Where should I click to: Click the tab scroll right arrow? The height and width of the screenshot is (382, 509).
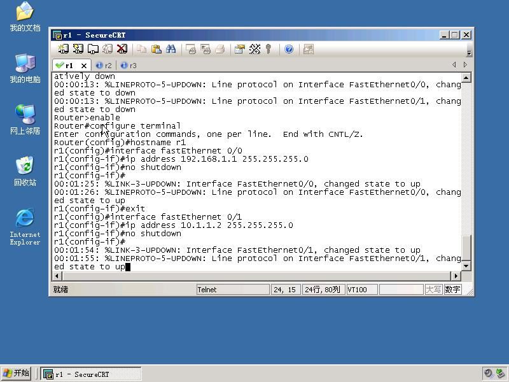tap(465, 65)
